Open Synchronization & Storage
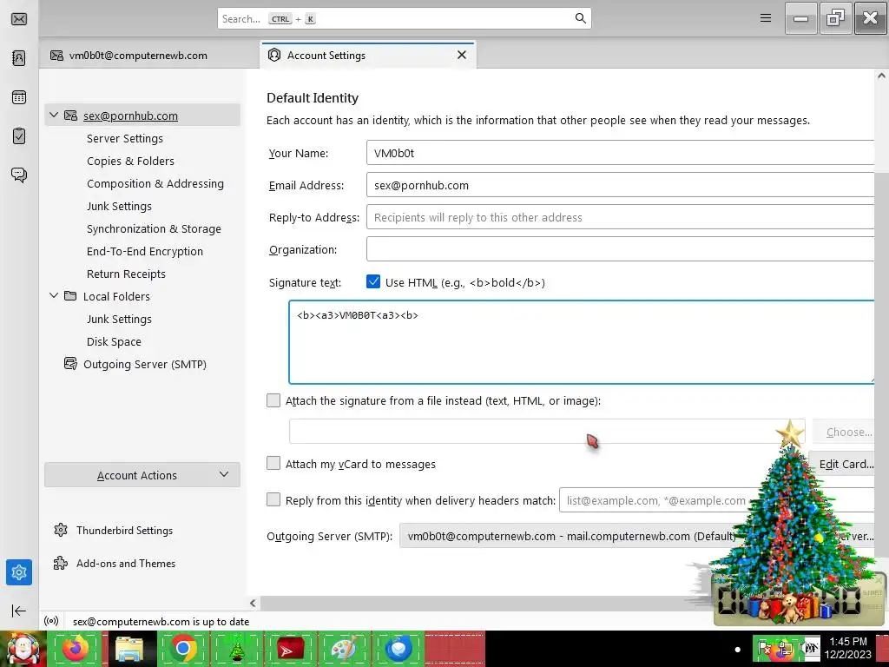Image resolution: width=889 pixels, height=667 pixels. point(154,229)
